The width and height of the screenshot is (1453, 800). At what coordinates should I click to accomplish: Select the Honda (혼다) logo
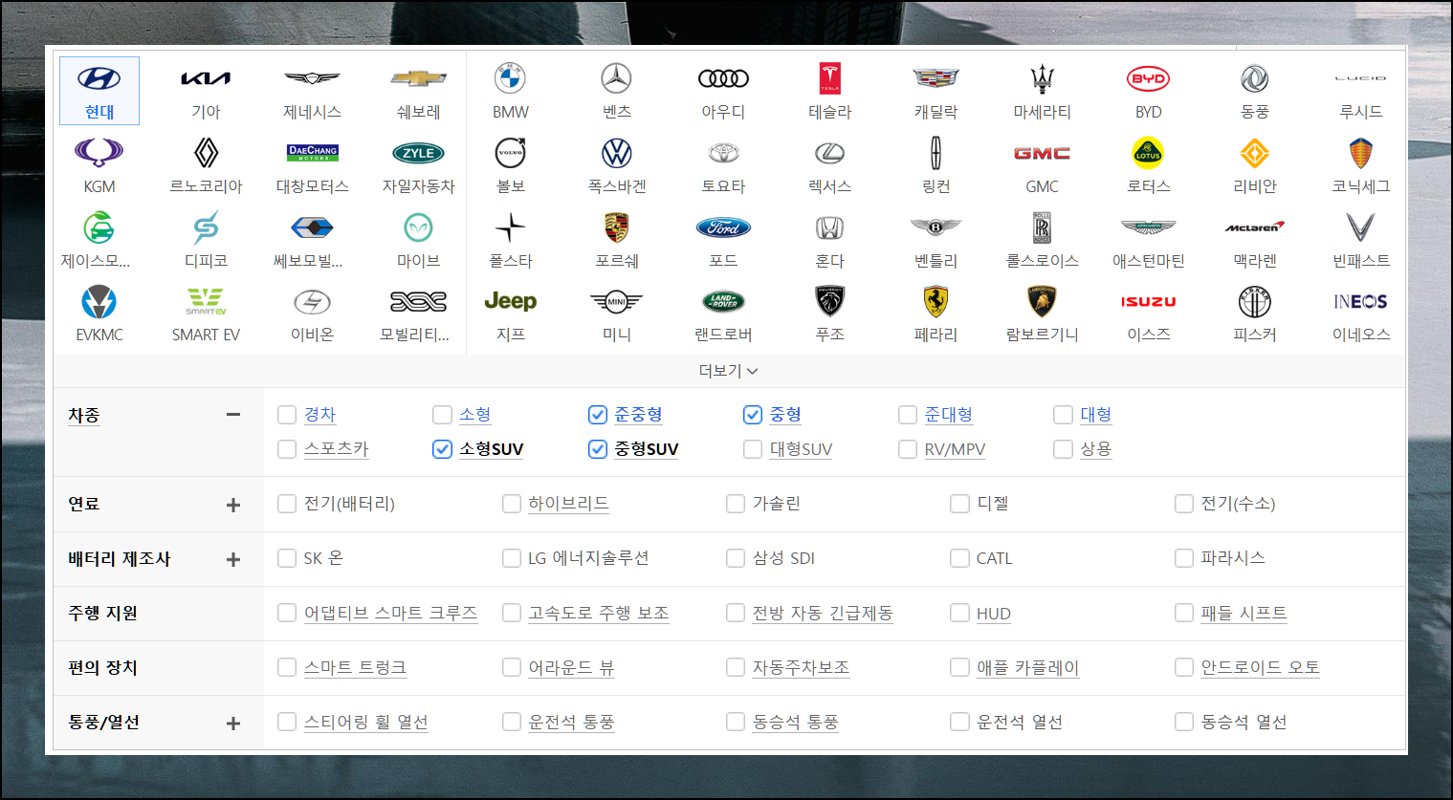click(x=829, y=227)
